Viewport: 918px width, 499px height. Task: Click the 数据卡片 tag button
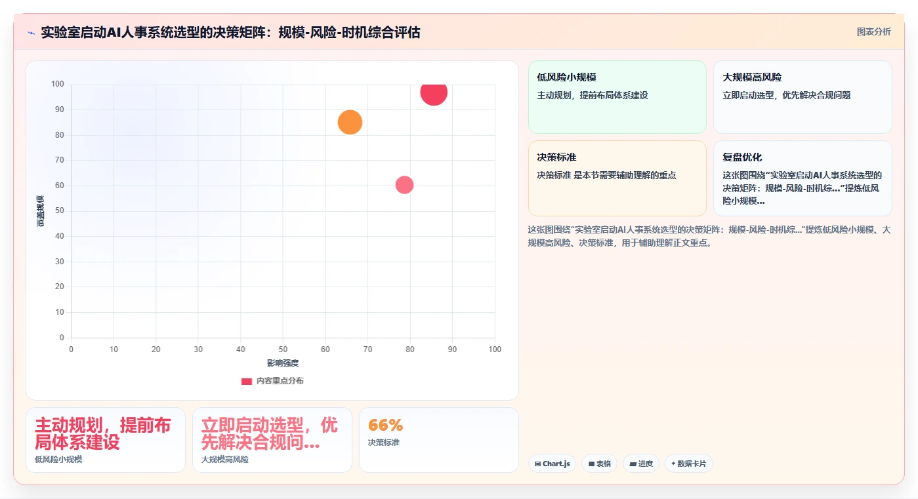pyautogui.click(x=688, y=464)
